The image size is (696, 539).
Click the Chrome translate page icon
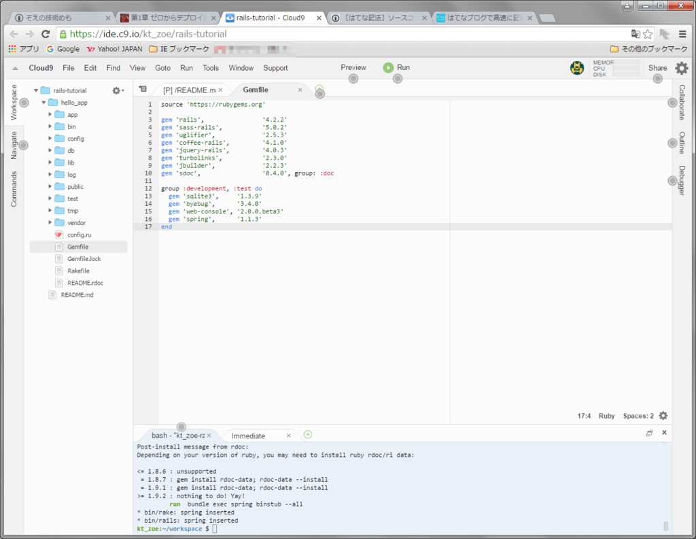point(636,34)
